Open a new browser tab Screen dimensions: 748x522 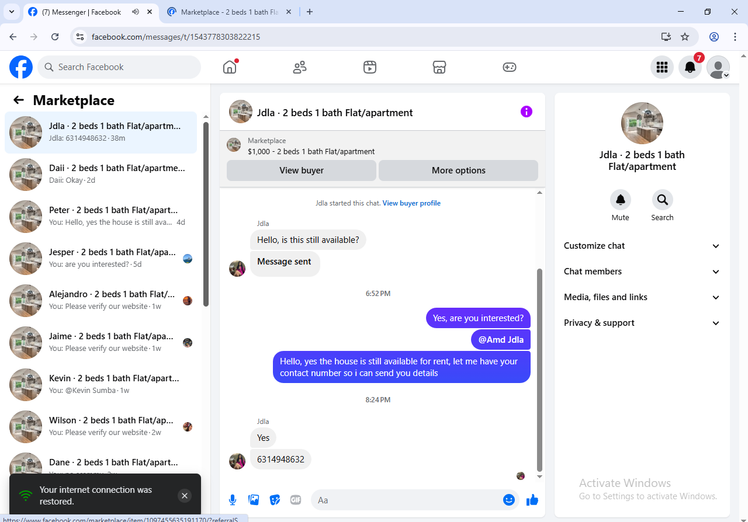click(310, 12)
